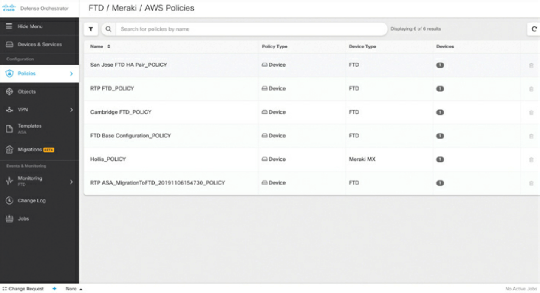Viewport: 540px width, 293px height.
Task: Expand the VPN submenu chevron
Action: (71, 110)
